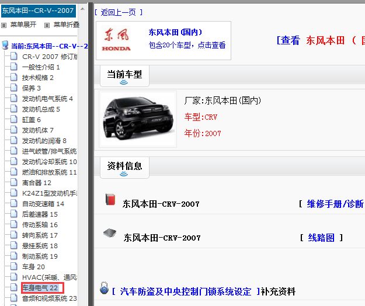Click the vertical splitter bar between panes
Image resolution: width=365 pixels, height=306 pixels.
pos(91,154)
